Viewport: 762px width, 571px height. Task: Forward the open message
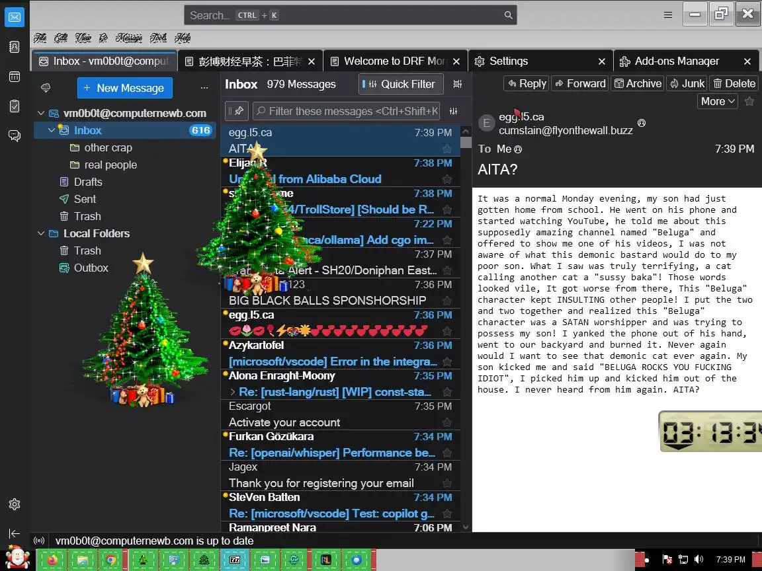[x=580, y=83]
